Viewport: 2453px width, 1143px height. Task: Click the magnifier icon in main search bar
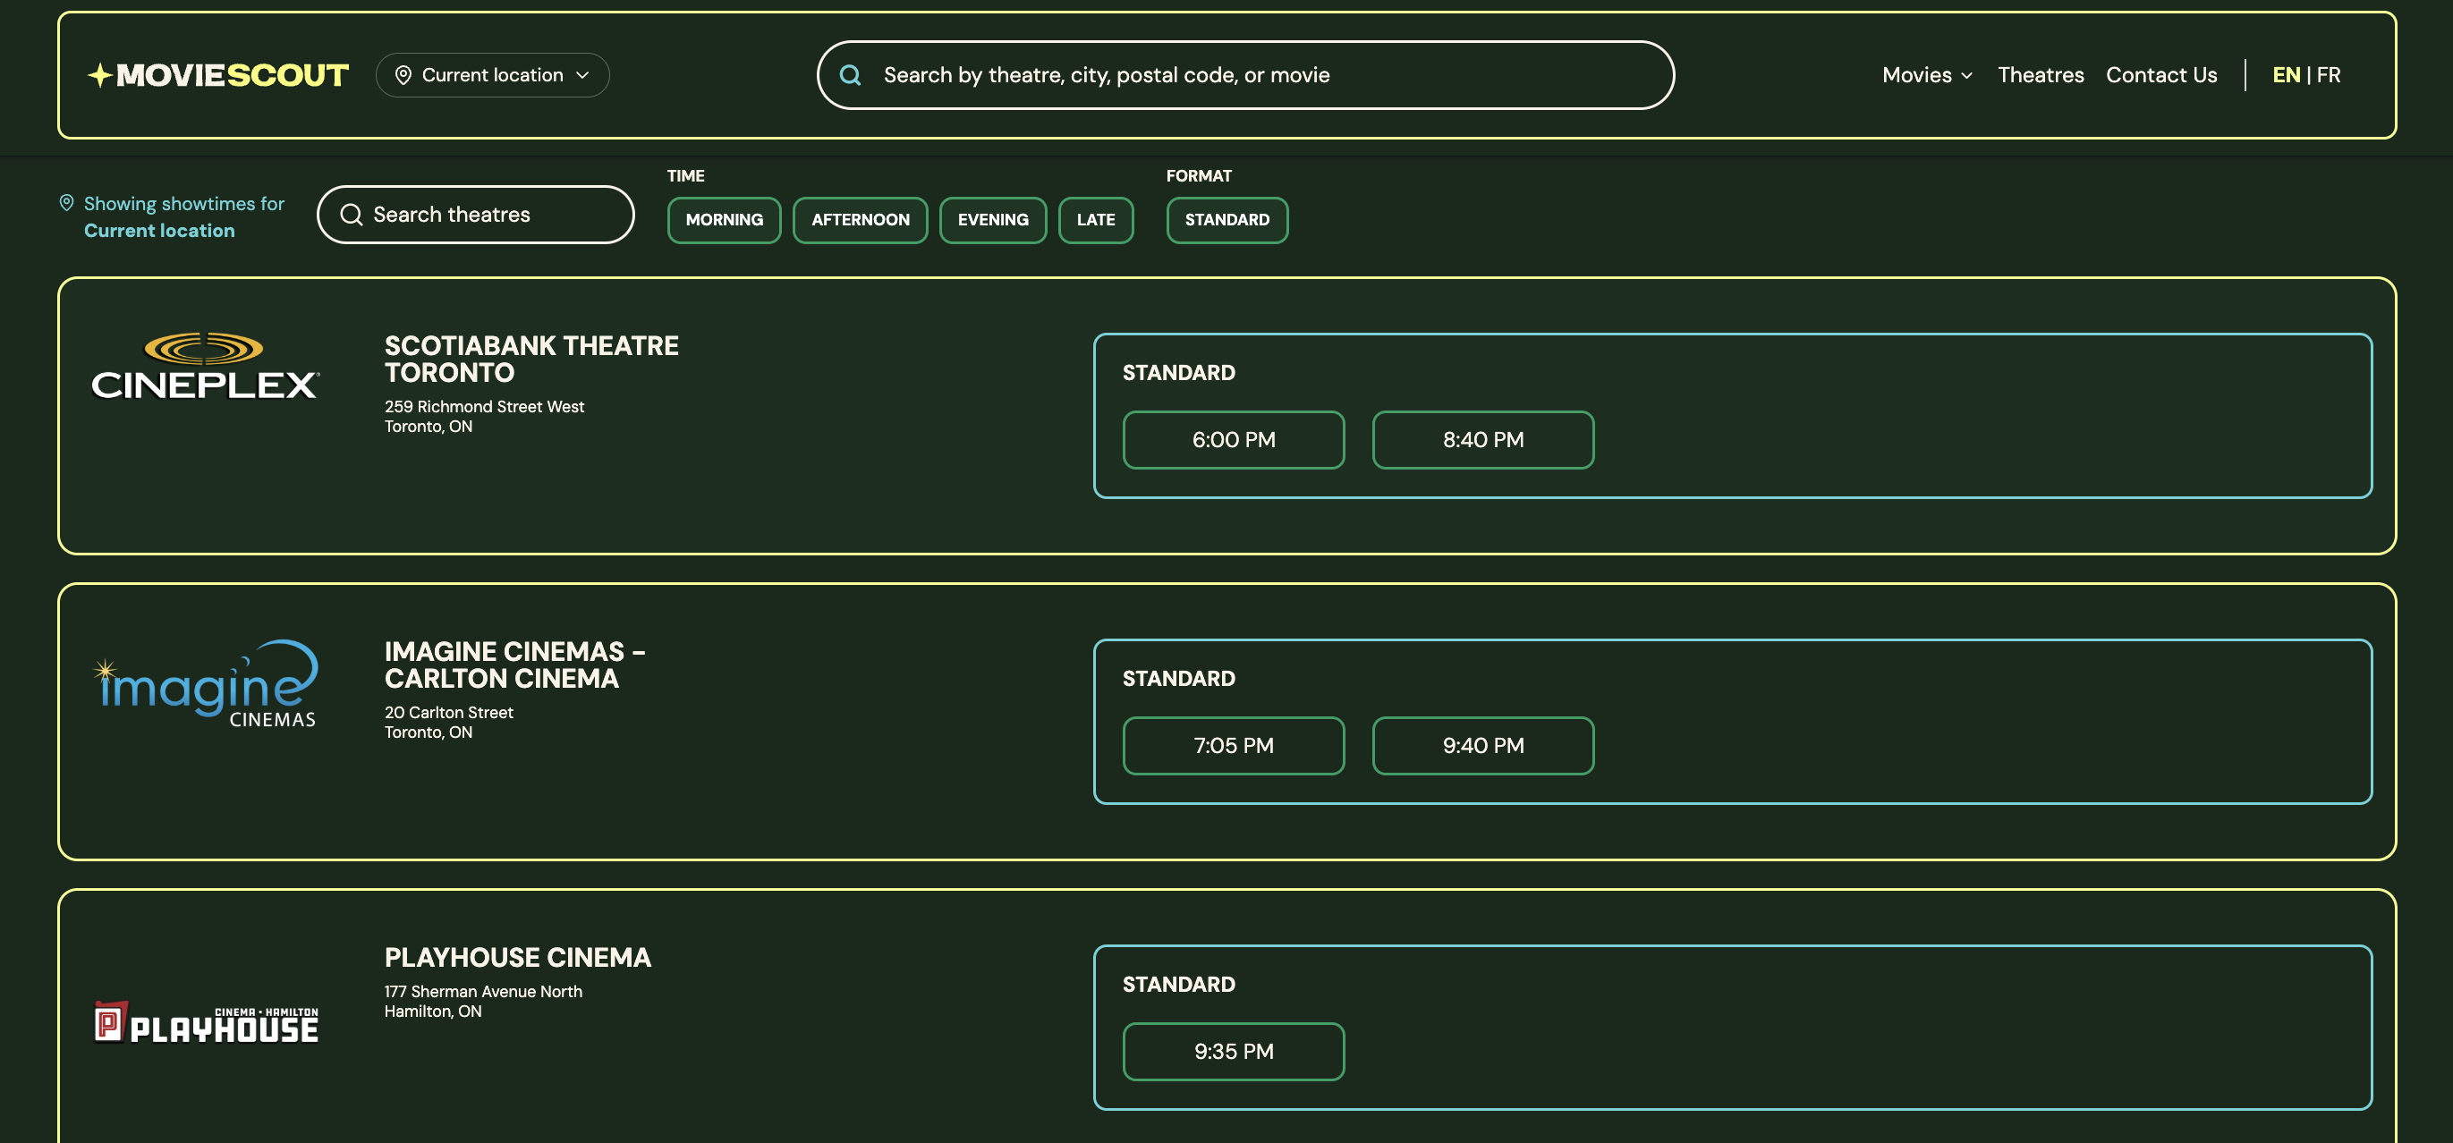tap(851, 75)
